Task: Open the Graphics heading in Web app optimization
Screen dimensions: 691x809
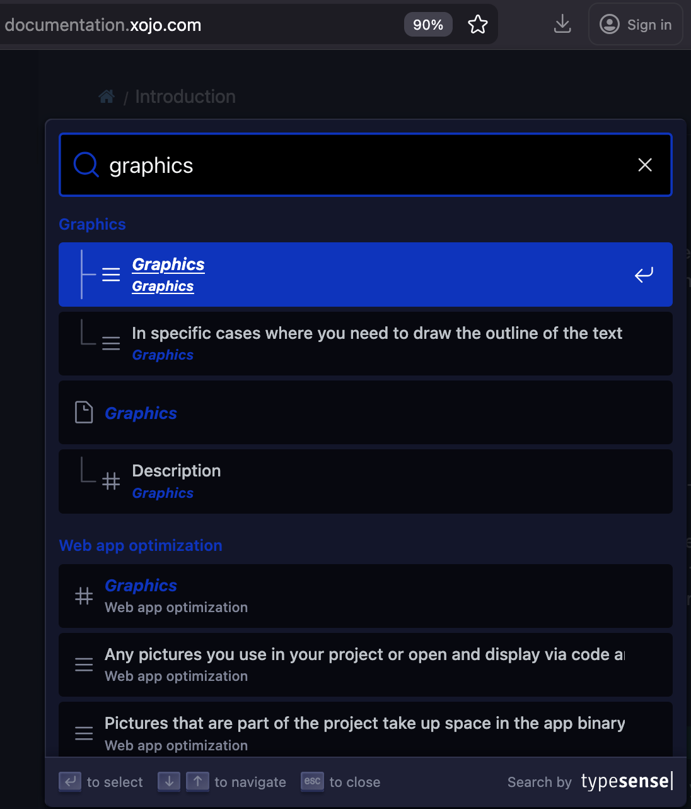Action: (x=366, y=596)
